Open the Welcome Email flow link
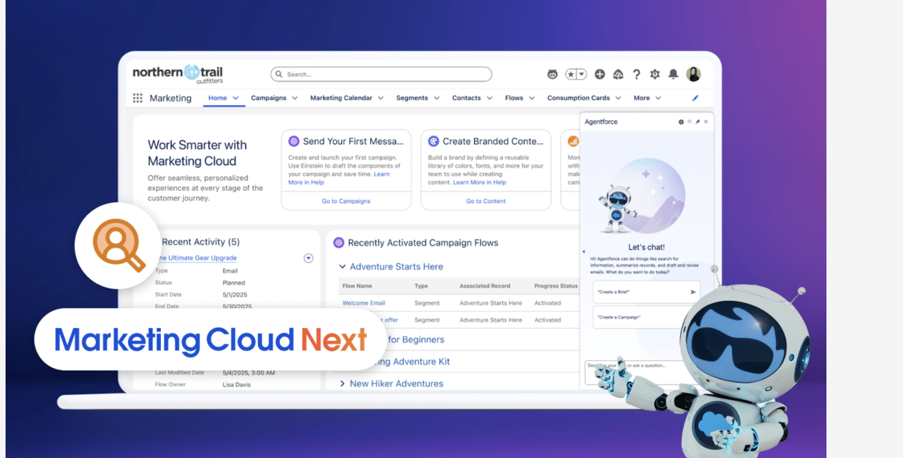The width and height of the screenshot is (903, 458). (x=363, y=303)
